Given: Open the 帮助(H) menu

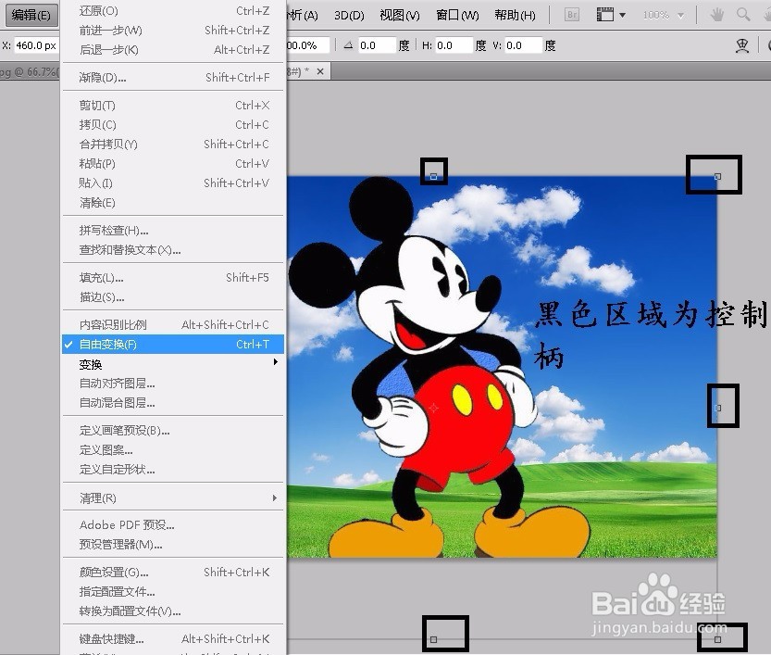Looking at the screenshot, I should pyautogui.click(x=515, y=15).
